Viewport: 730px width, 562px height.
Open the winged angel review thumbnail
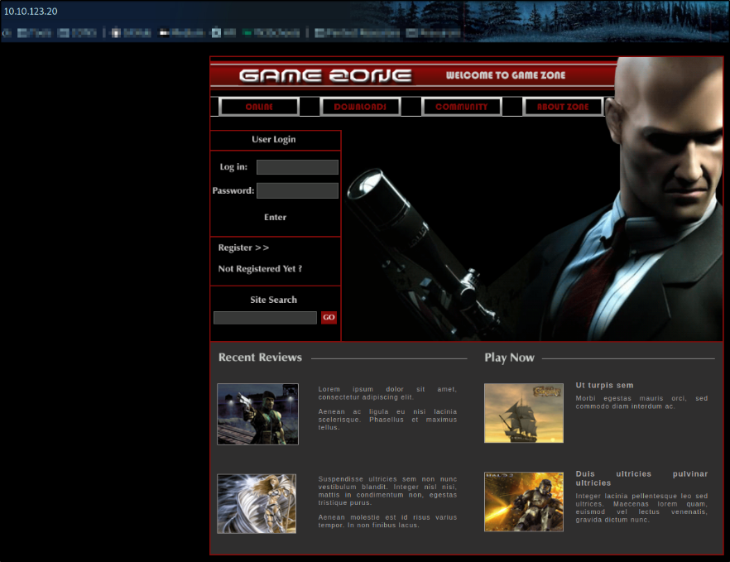click(x=257, y=504)
